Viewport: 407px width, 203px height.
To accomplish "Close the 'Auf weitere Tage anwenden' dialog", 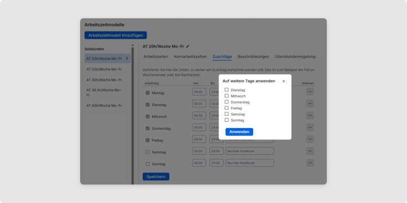I will (x=284, y=81).
